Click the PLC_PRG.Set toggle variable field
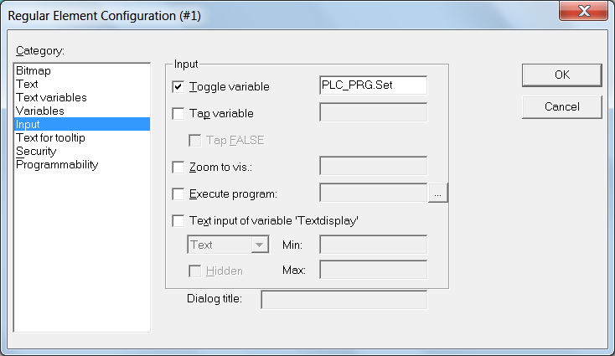This screenshot has height=356, width=615. point(373,85)
